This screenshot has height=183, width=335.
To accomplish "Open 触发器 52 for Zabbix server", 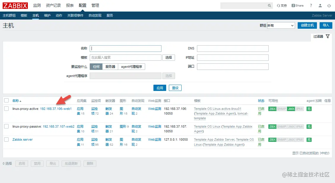I will tap(109, 142).
